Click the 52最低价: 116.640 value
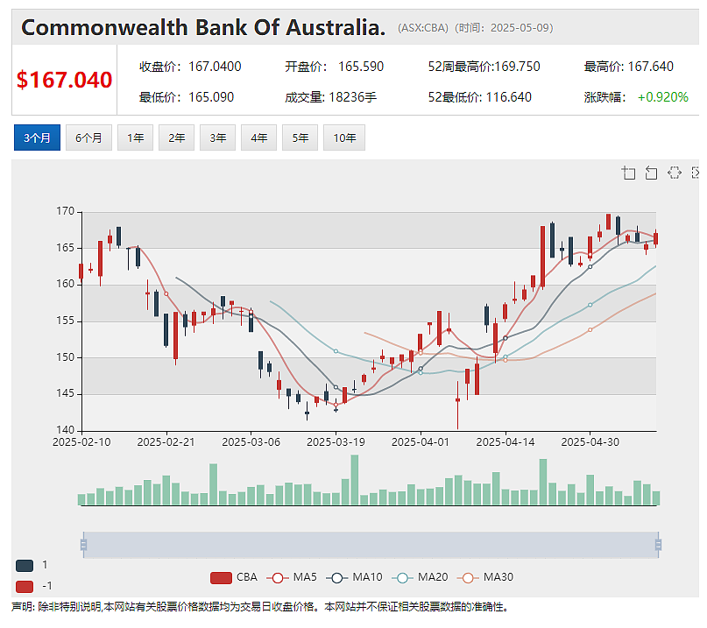The image size is (707, 628). (x=480, y=97)
